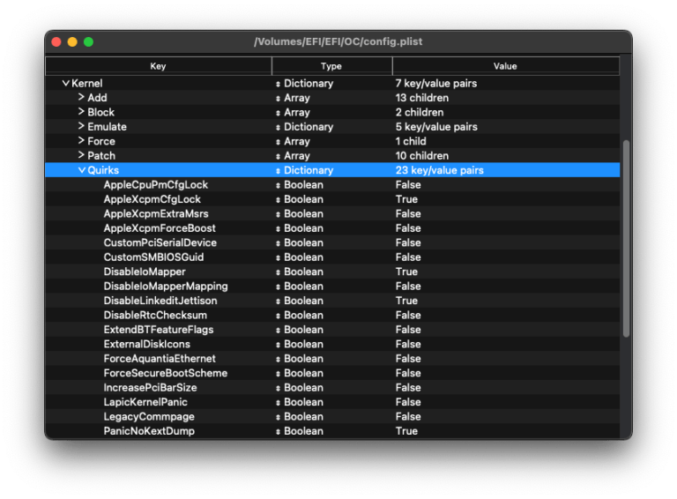Select the ForceAquantiaEthernet key
The height and width of the screenshot is (499, 677).
coord(160,359)
